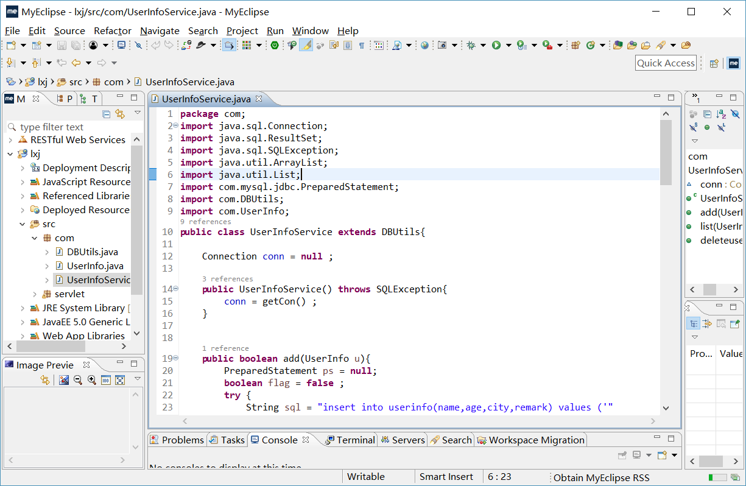Image resolution: width=746 pixels, height=486 pixels.
Task: Open the Search menu in the menu bar
Action: 203,30
